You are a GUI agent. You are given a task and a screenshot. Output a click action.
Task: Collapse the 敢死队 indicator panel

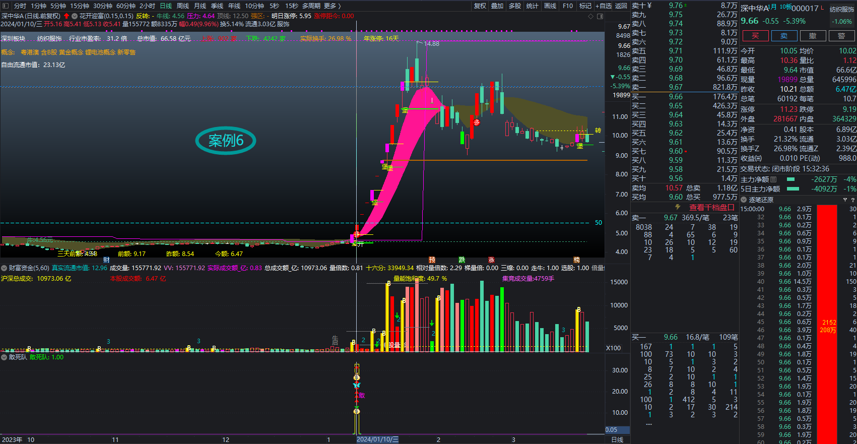[x=4, y=357]
